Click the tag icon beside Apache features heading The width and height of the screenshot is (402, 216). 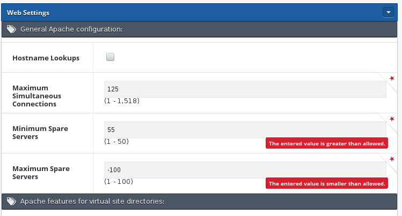[11, 202]
